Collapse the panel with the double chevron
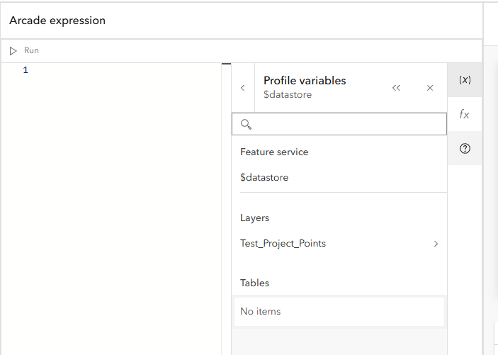Viewport: 498px width, 355px height. point(396,88)
